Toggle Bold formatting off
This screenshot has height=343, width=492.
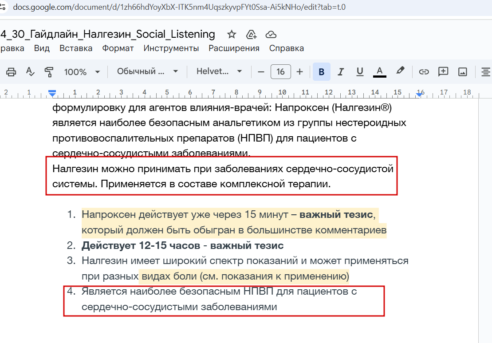tap(321, 72)
